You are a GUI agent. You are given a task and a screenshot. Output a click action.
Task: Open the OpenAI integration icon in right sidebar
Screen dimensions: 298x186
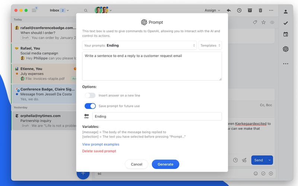click(x=286, y=49)
